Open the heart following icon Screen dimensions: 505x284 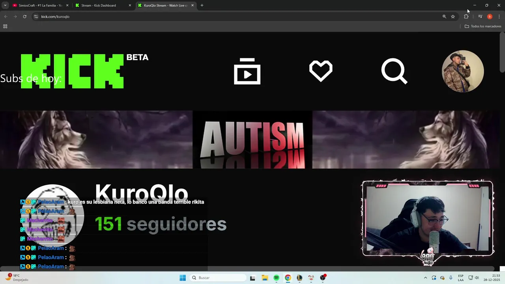(x=321, y=71)
